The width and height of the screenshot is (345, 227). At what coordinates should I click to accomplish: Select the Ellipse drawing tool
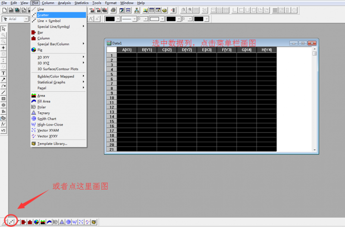pyautogui.click(x=3, y=105)
